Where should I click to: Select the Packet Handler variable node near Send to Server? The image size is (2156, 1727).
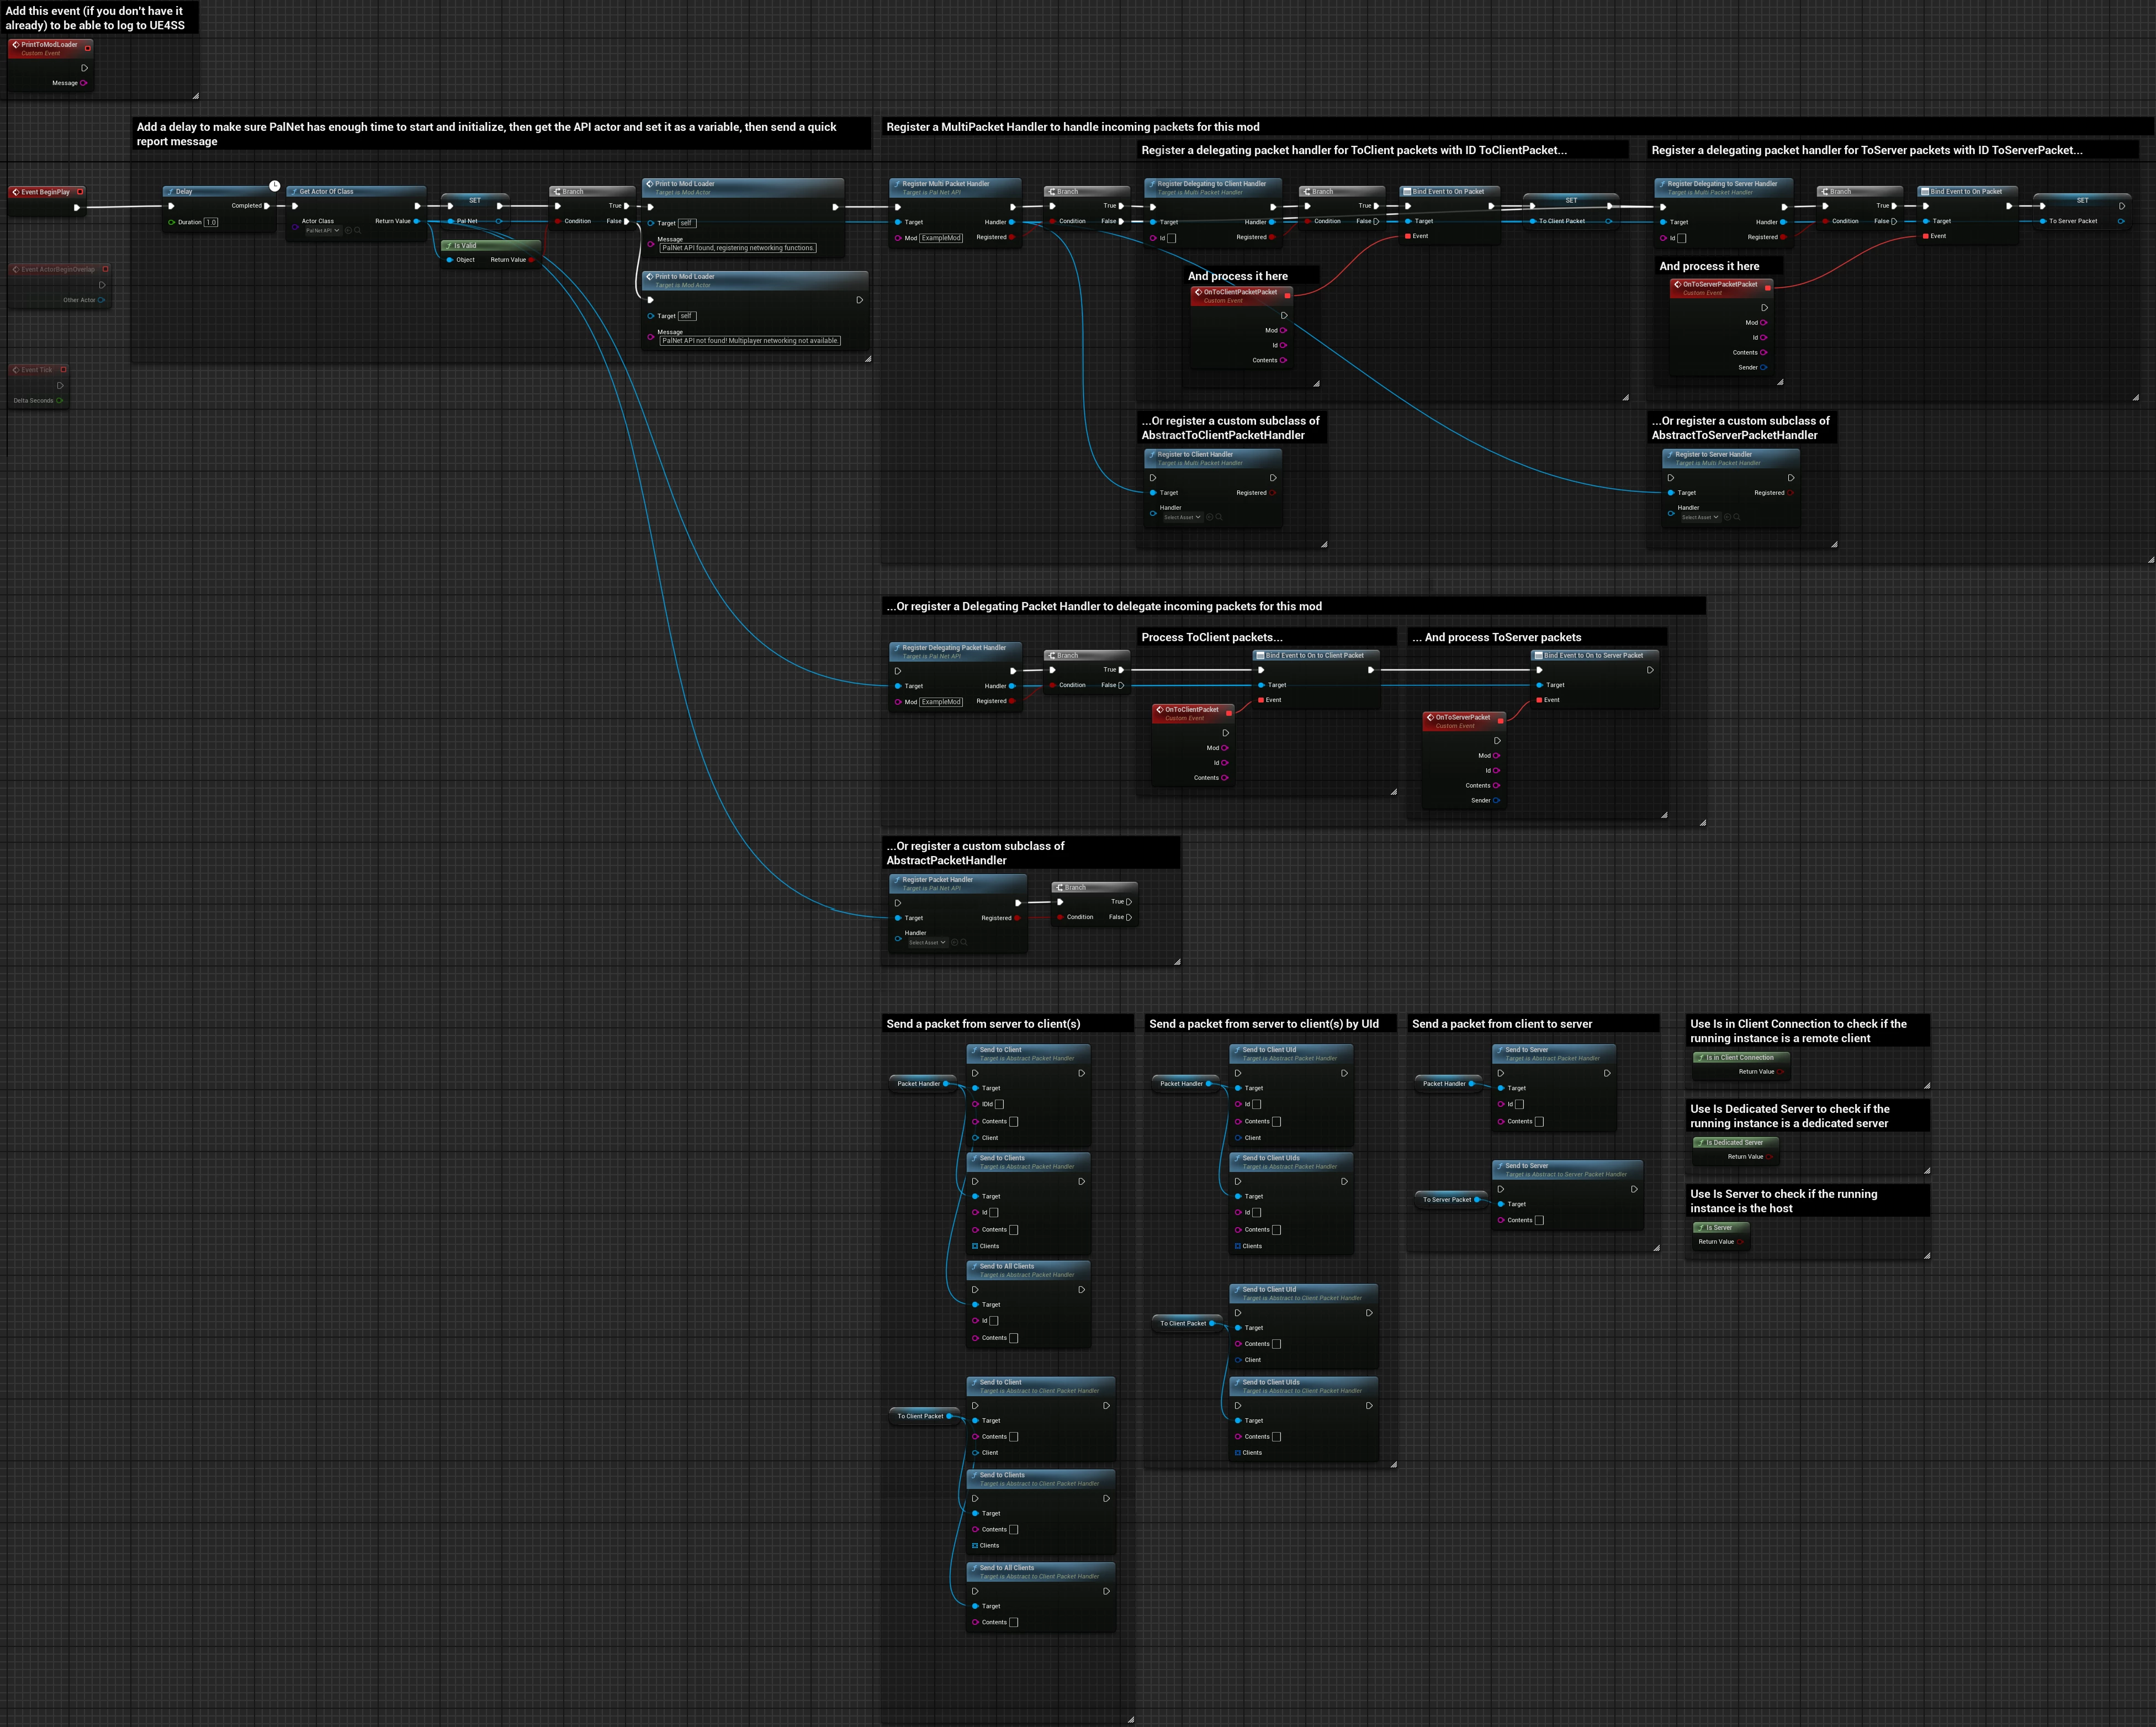click(1445, 1084)
